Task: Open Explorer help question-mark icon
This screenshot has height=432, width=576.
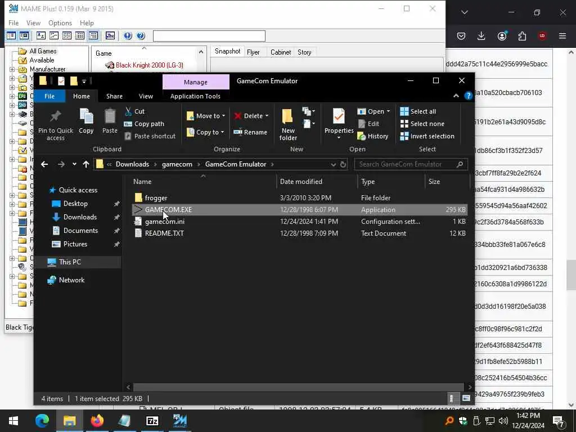Action: pos(468,96)
